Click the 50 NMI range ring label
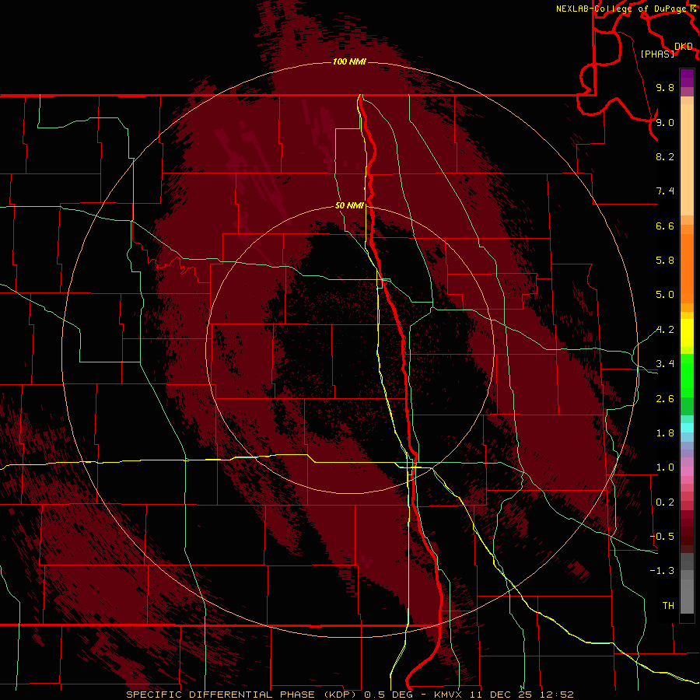Image resolution: width=700 pixels, height=700 pixels. coord(349,205)
